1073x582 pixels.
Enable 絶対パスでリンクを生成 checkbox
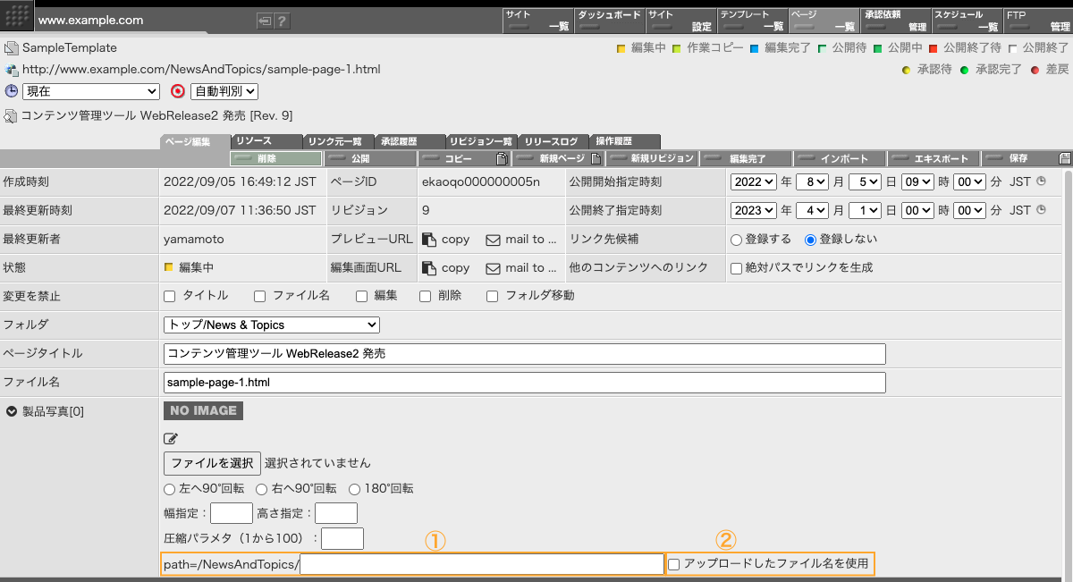(x=737, y=267)
